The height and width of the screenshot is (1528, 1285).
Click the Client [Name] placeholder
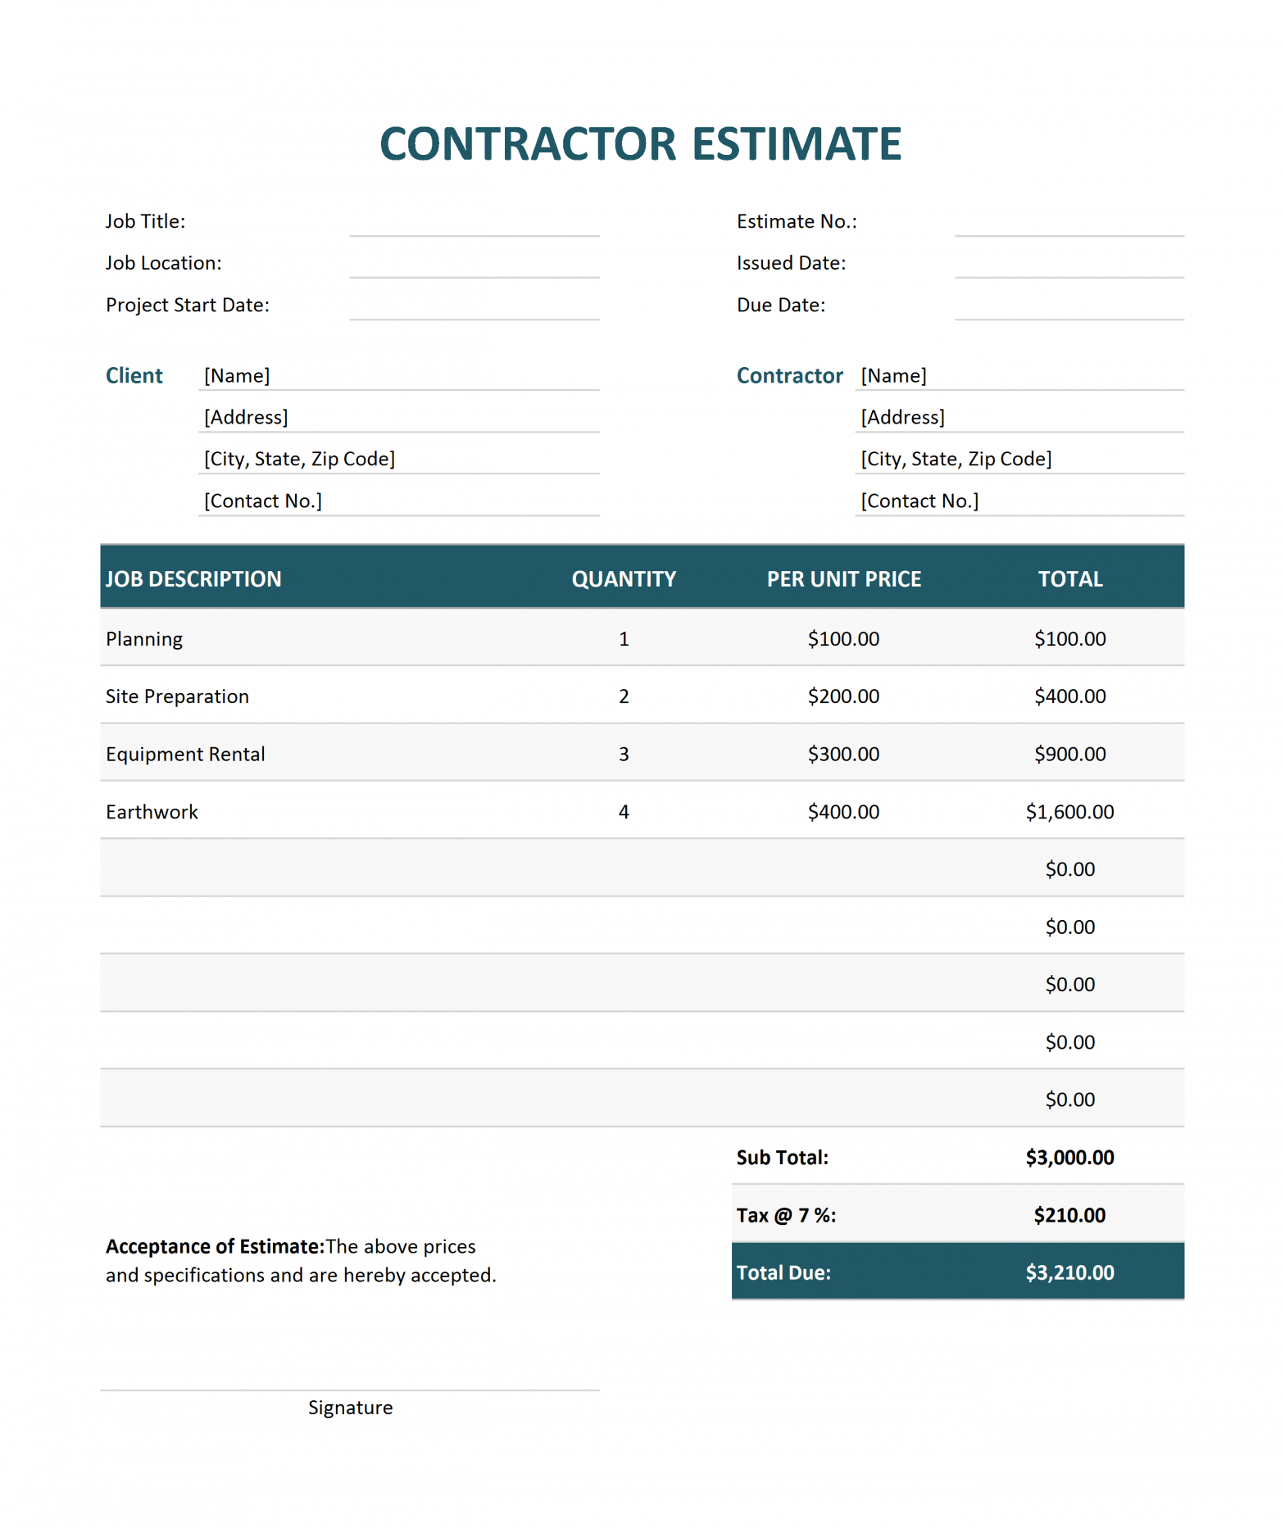point(237,375)
